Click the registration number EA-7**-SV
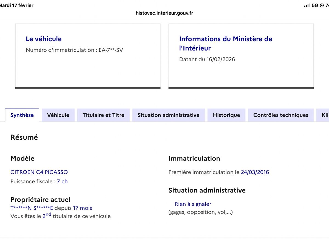This screenshot has height=247, width=329. (111, 50)
